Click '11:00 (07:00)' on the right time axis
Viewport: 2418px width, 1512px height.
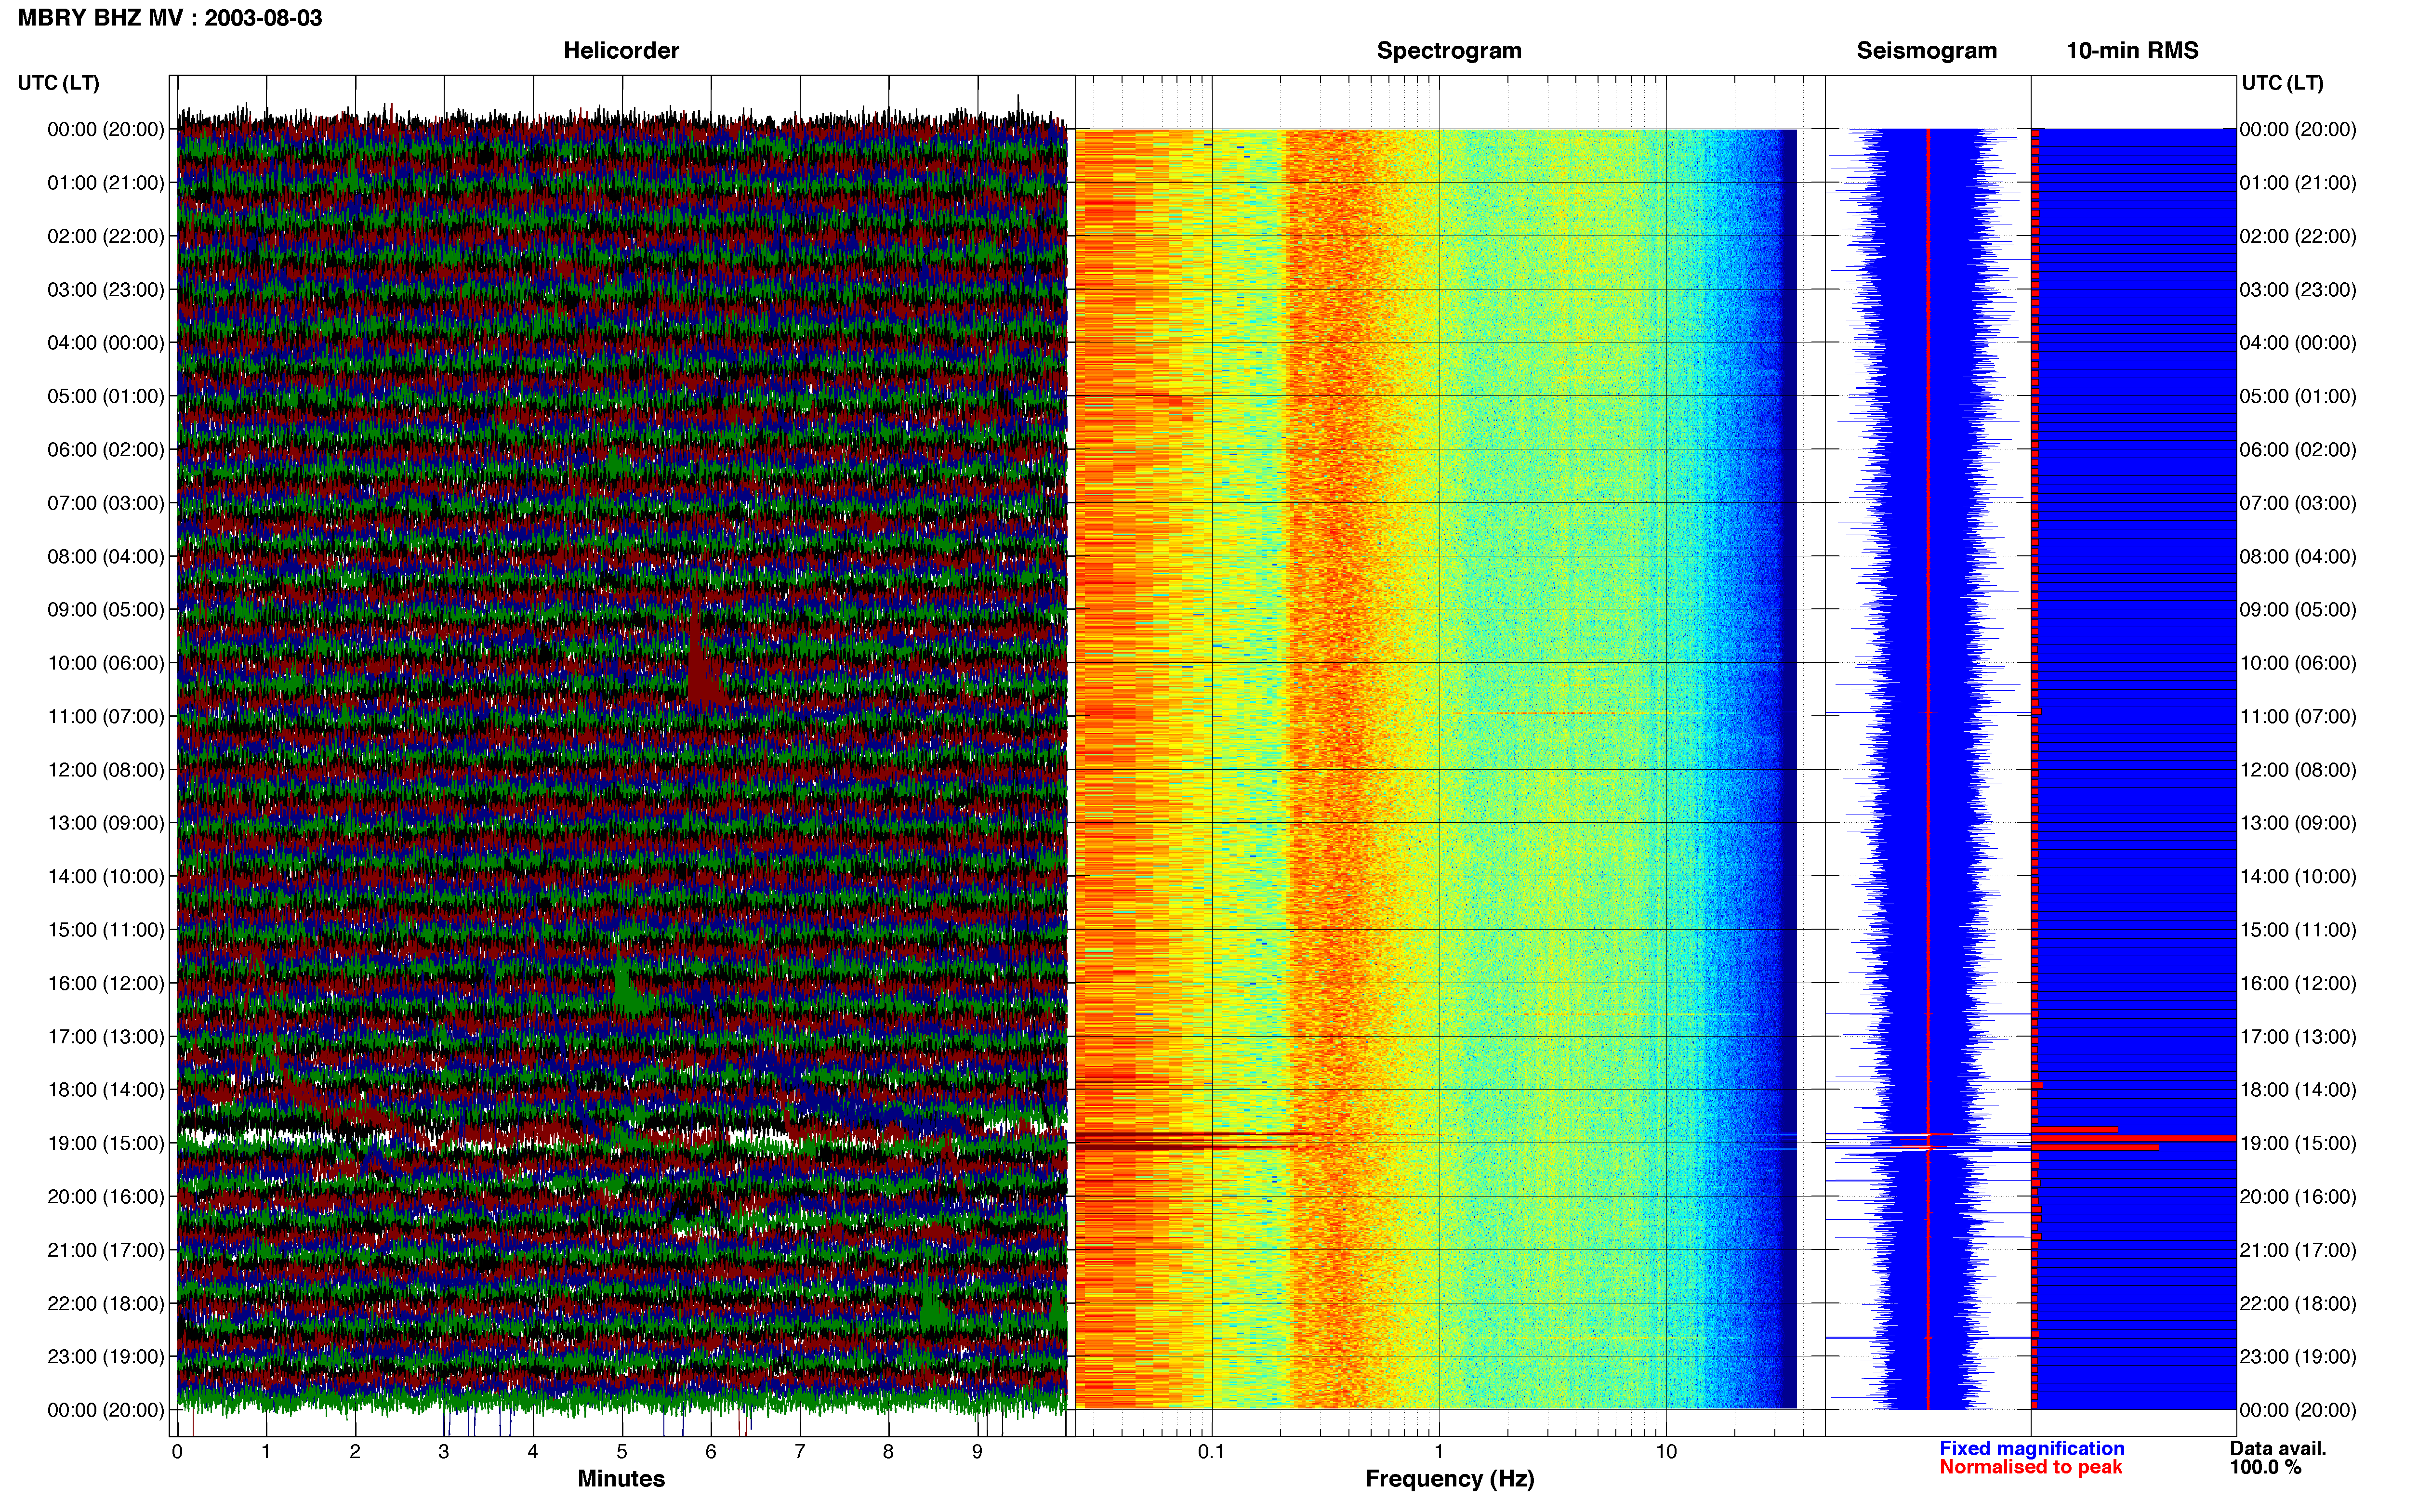point(2298,716)
